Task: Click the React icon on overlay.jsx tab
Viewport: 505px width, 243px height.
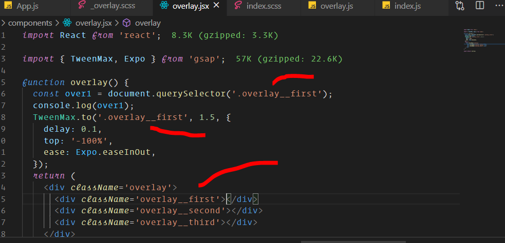Action: point(164,6)
